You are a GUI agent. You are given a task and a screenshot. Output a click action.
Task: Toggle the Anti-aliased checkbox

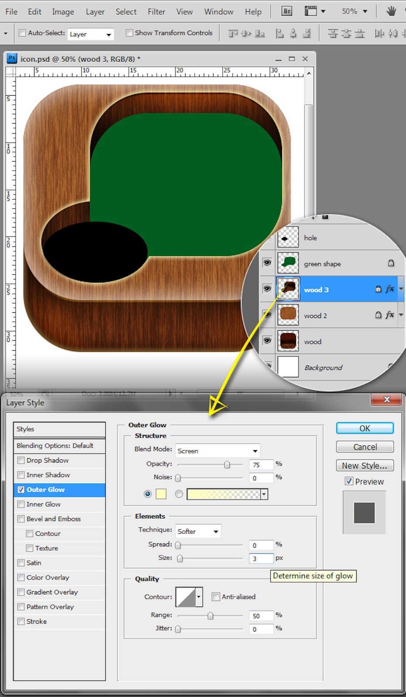[216, 597]
